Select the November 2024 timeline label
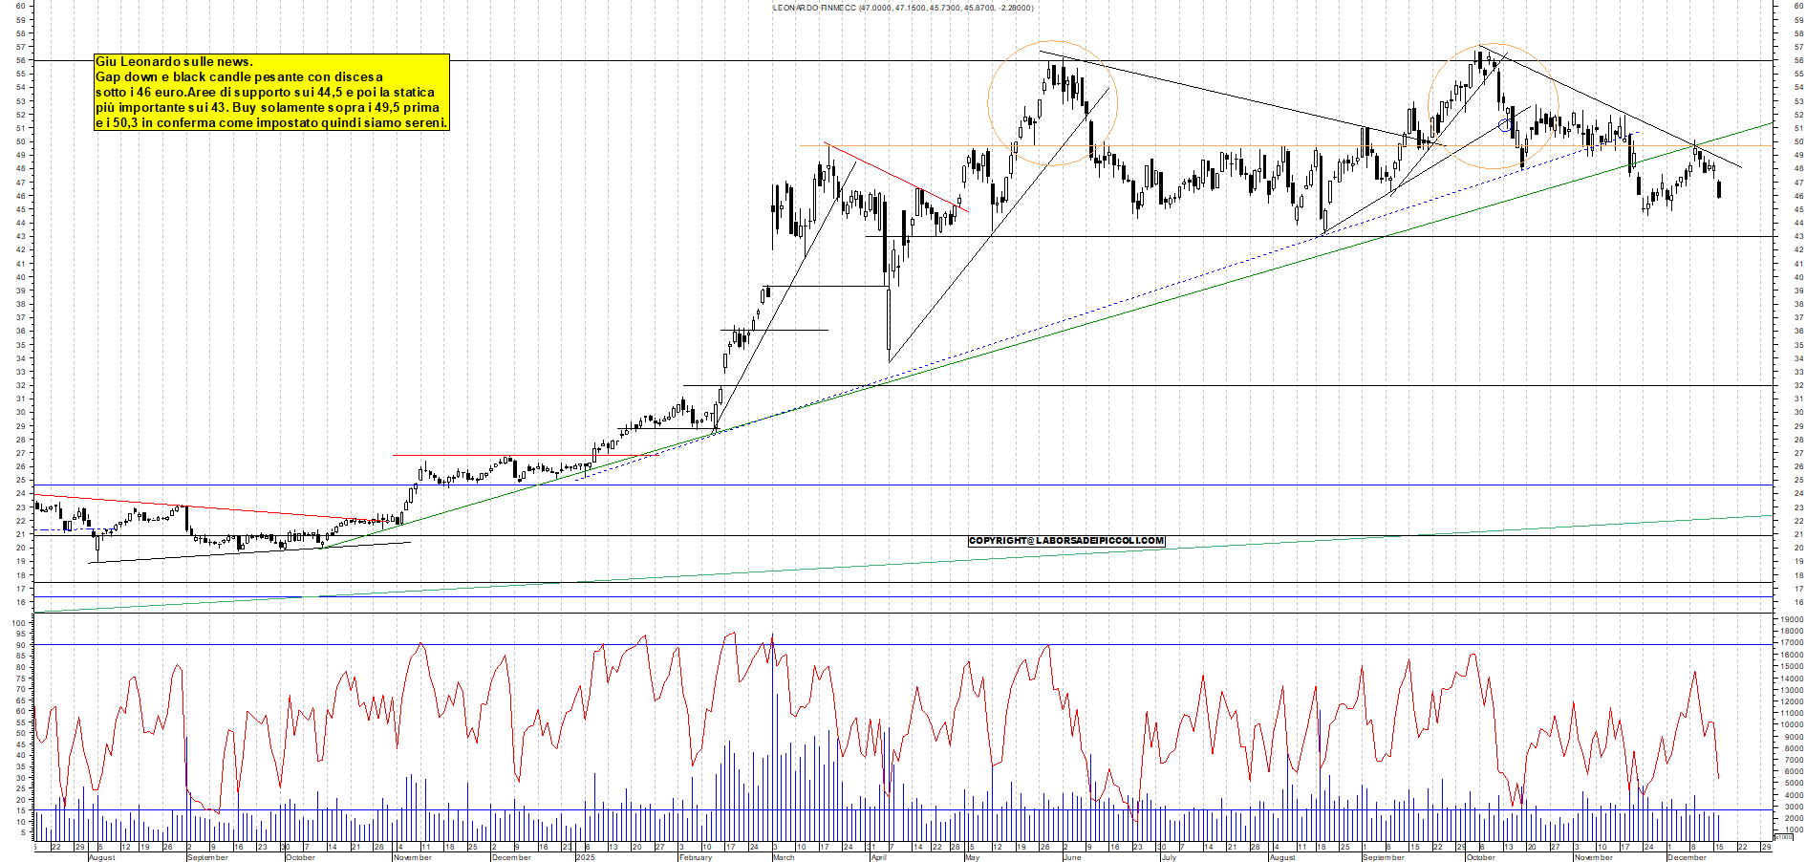Image resolution: width=1806 pixels, height=862 pixels. tap(413, 857)
